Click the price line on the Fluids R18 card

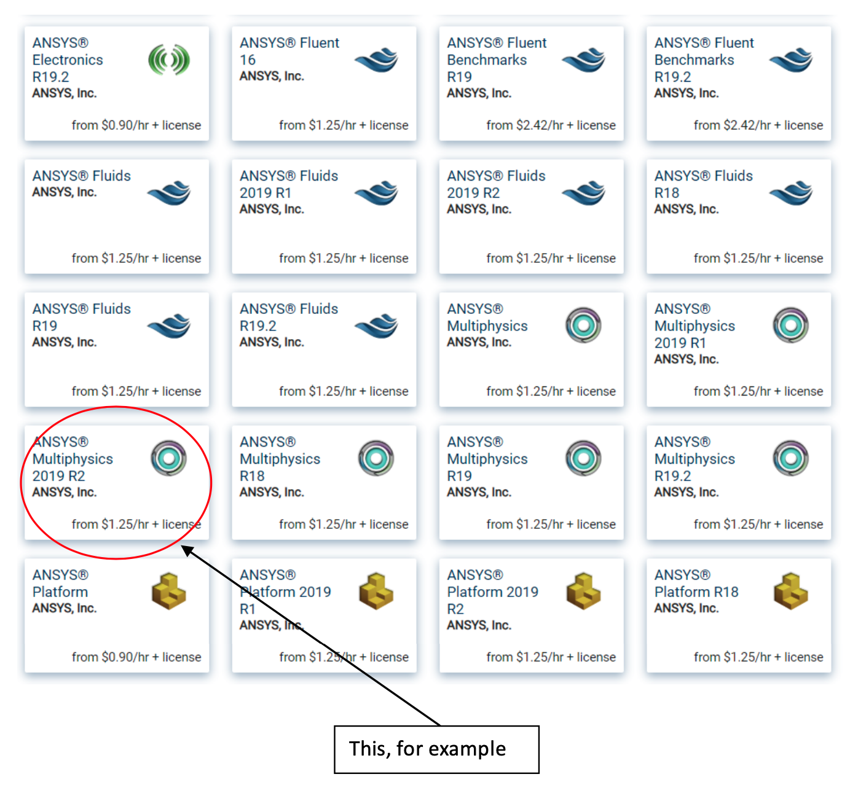pos(758,258)
